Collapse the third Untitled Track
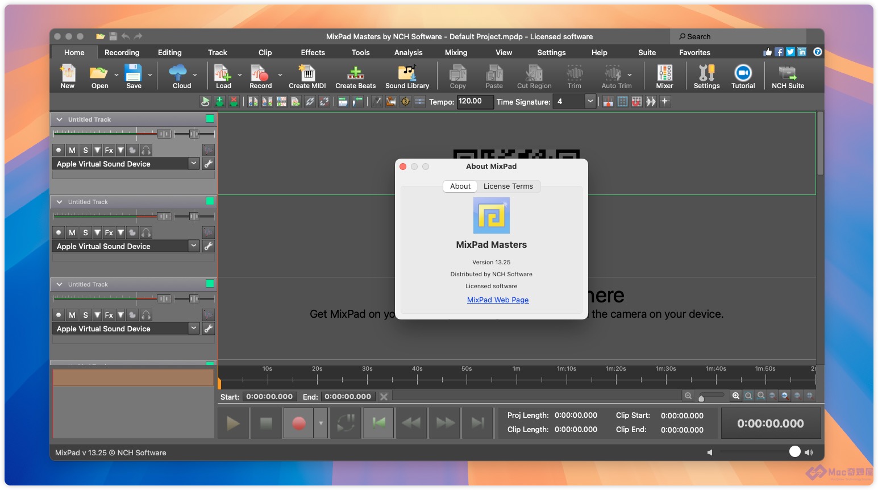 [x=59, y=284]
